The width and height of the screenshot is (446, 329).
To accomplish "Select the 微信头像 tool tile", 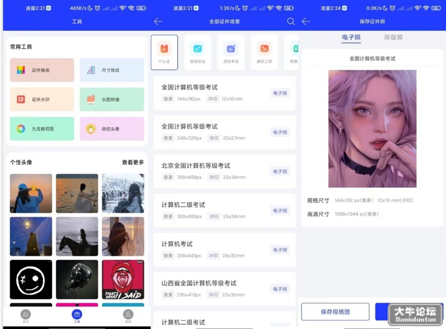I will pos(112,129).
